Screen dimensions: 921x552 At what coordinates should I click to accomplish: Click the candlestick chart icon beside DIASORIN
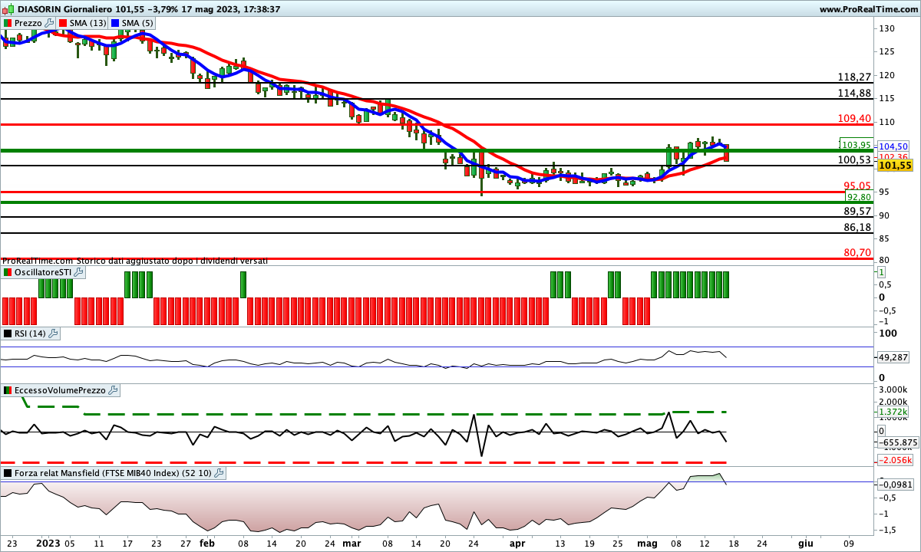[x=8, y=9]
